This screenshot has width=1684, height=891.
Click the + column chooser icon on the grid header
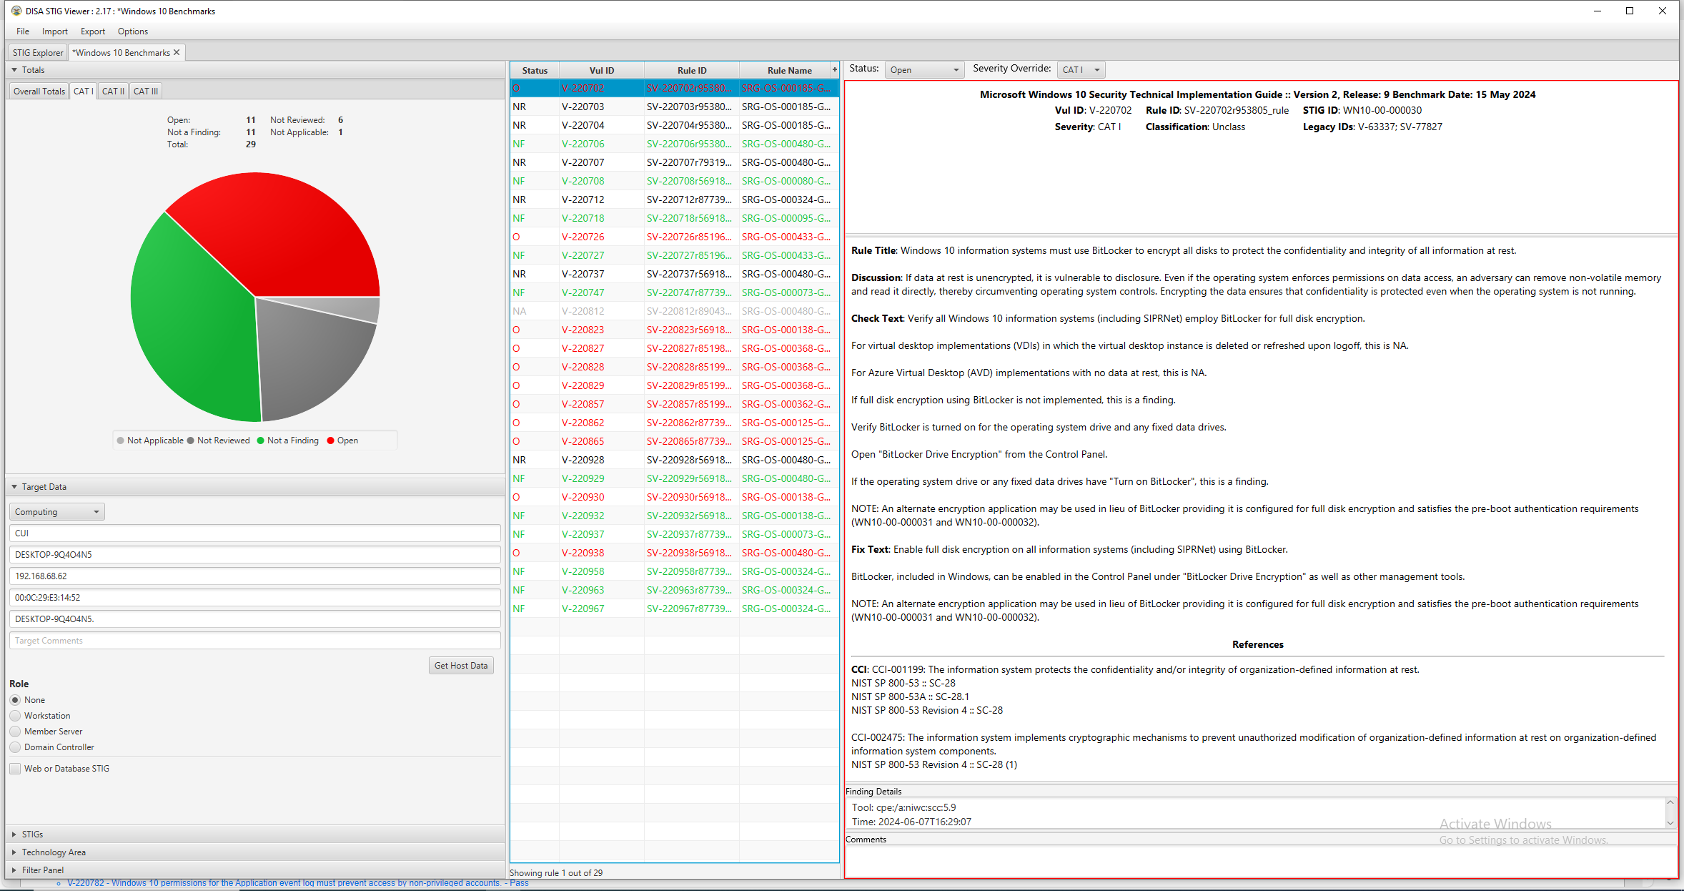coord(833,69)
